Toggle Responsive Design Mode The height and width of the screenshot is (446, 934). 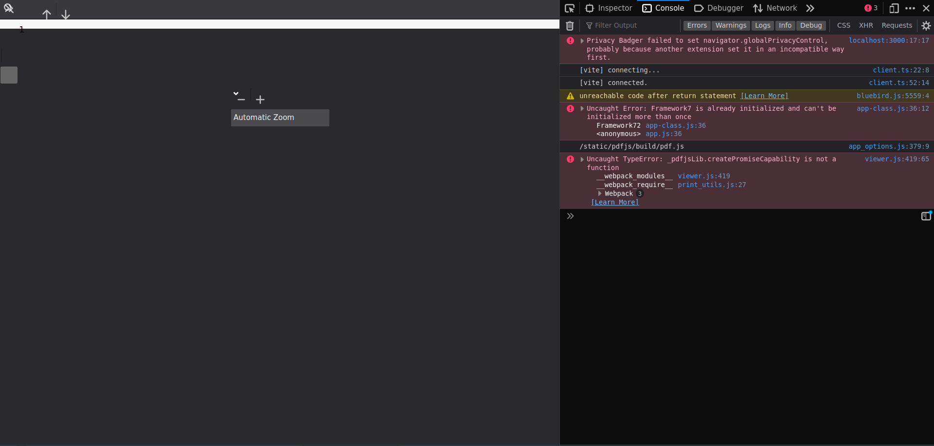894,8
